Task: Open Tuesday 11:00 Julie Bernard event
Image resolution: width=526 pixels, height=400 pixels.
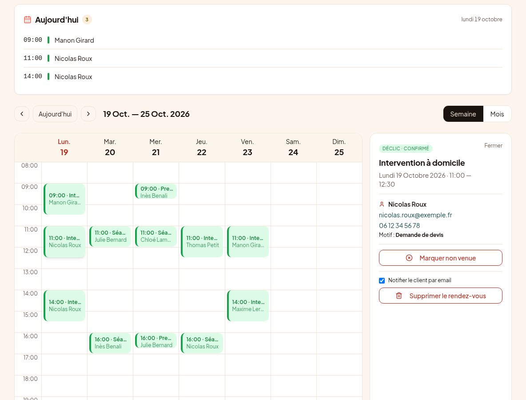Action: (x=110, y=236)
